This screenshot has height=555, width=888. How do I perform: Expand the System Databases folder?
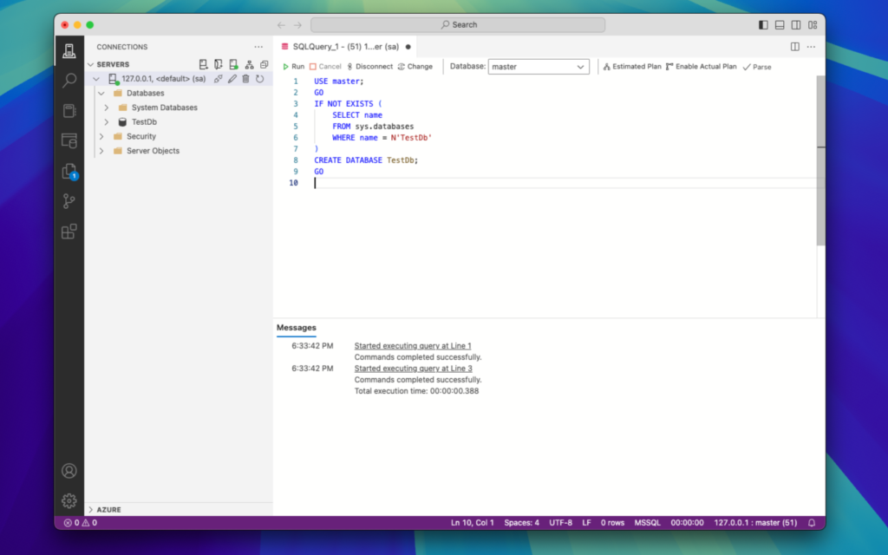[107, 108]
